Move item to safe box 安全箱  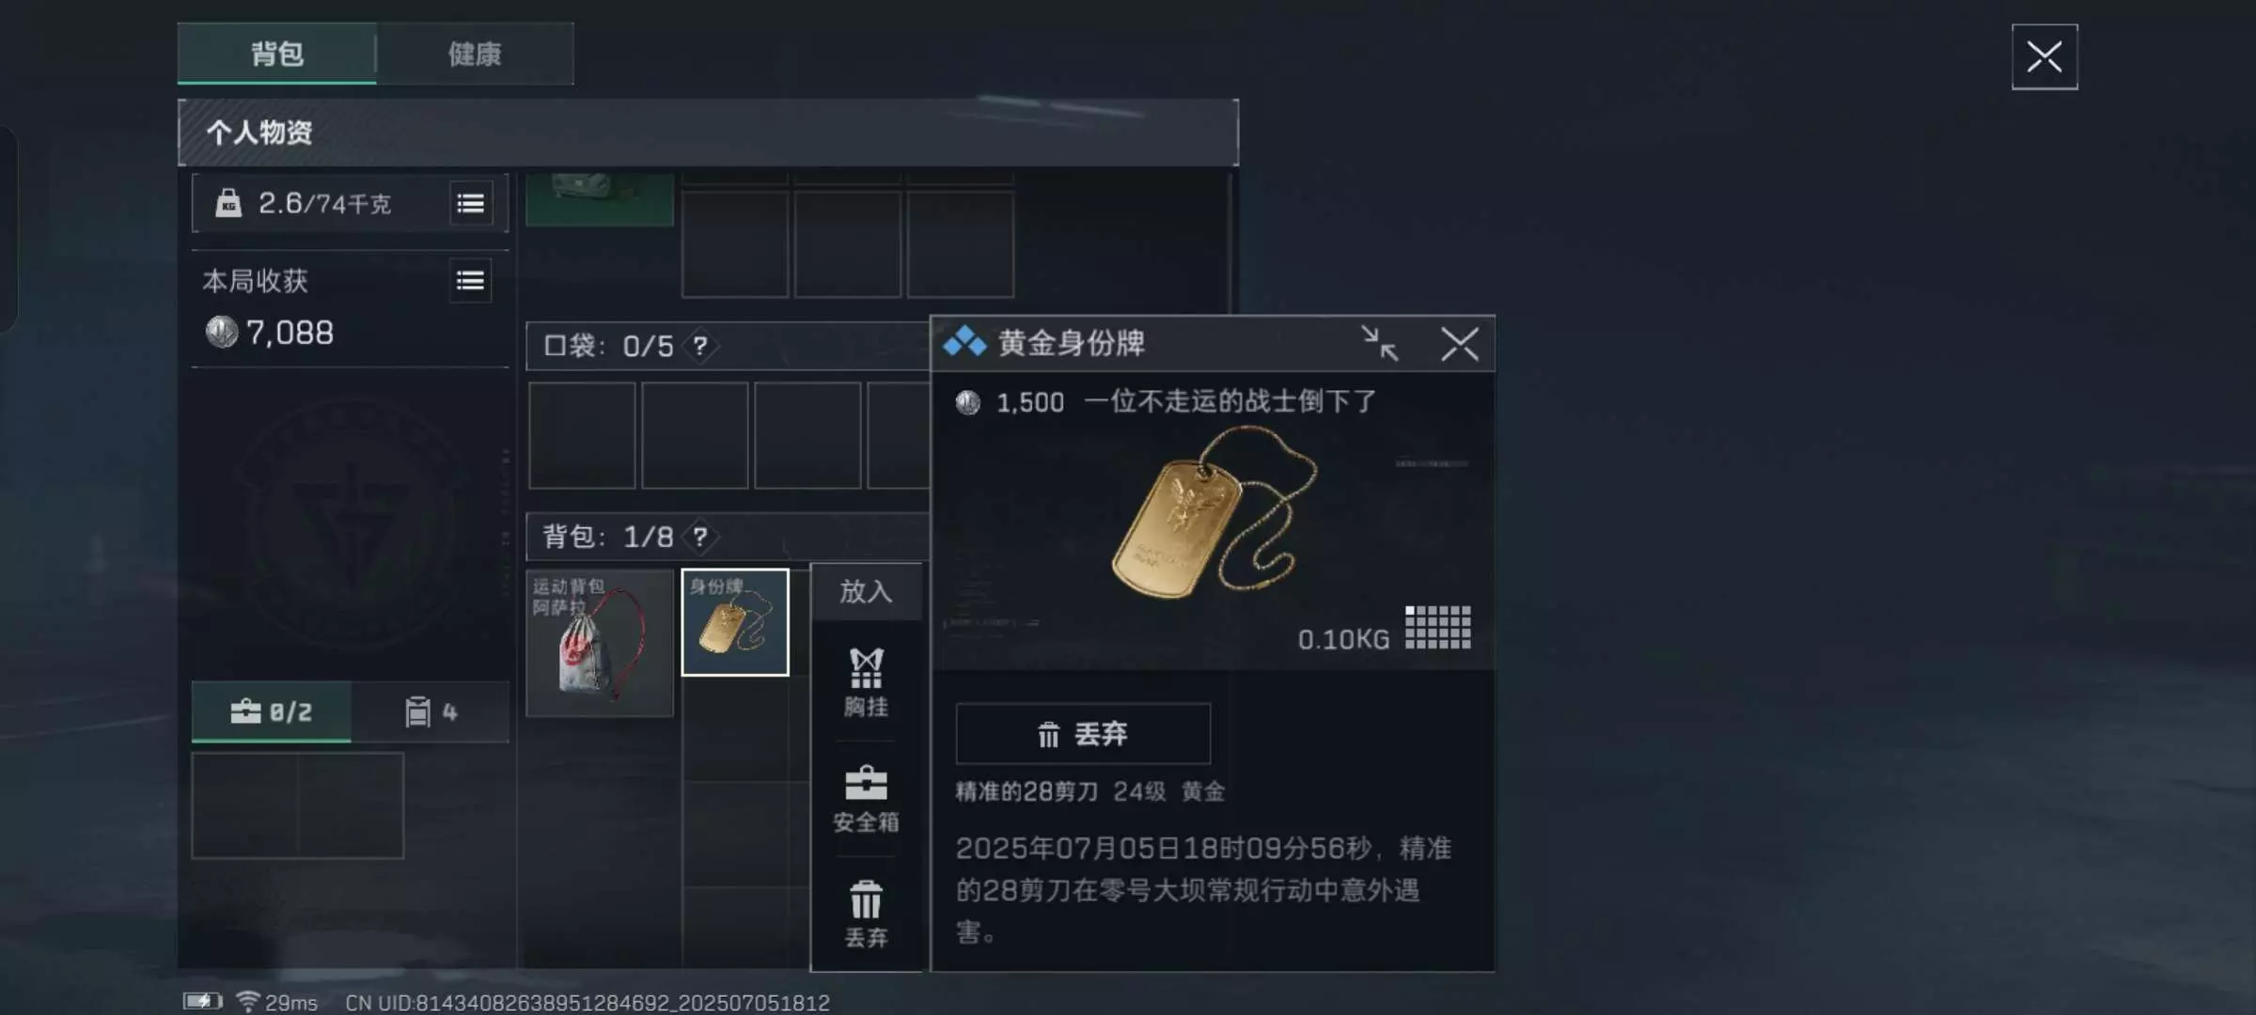pyautogui.click(x=866, y=800)
